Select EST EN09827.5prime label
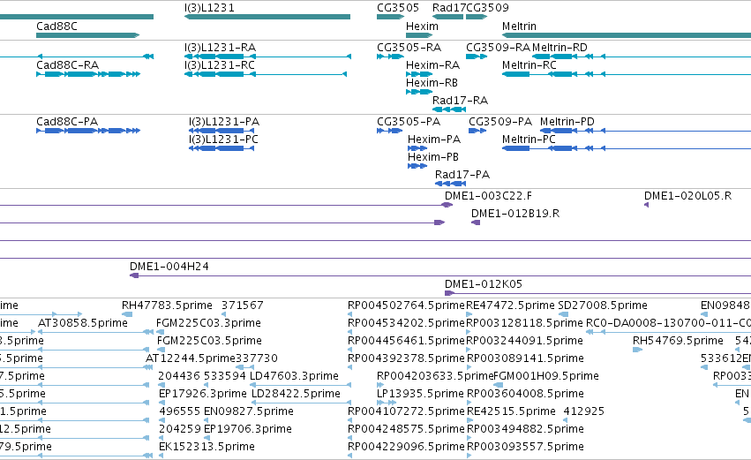This screenshot has height=460, width=751. pyautogui.click(x=249, y=412)
